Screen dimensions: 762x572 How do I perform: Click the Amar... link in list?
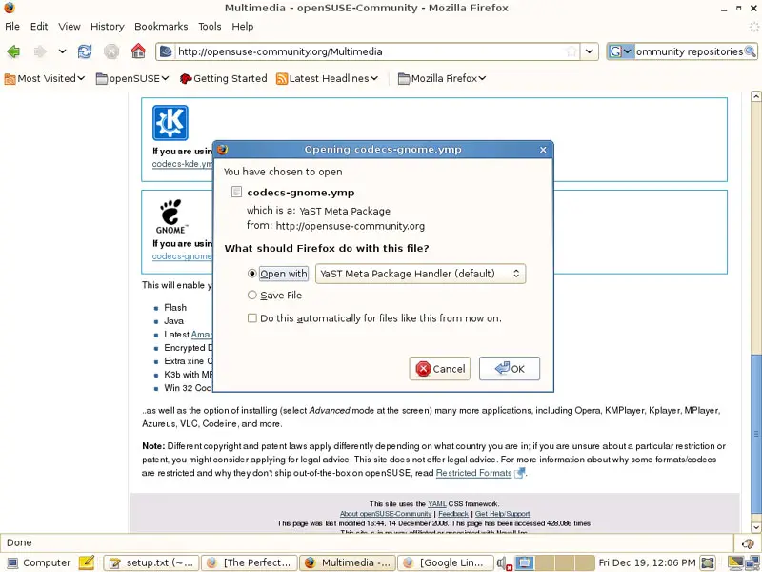201,335
